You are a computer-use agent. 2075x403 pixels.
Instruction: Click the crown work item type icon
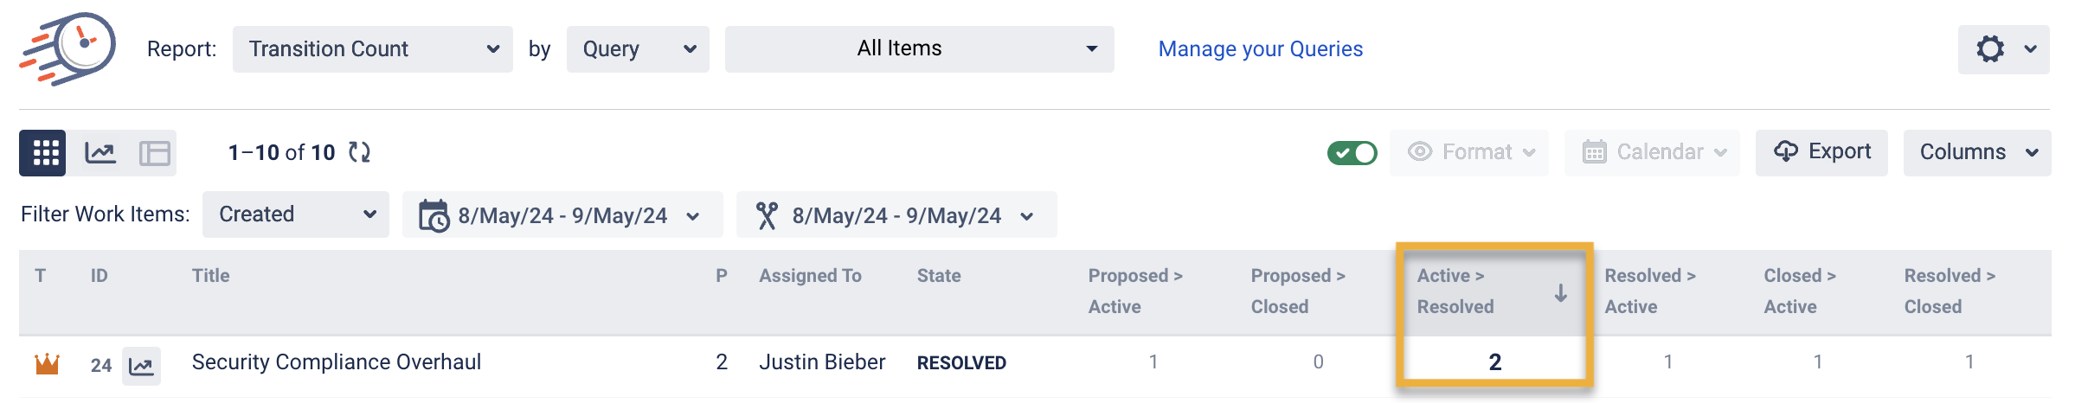tap(47, 364)
